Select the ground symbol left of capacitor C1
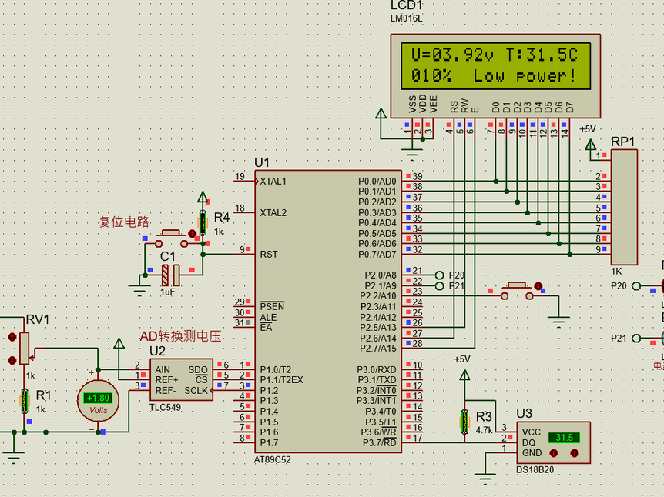Image resolution: width=664 pixels, height=497 pixels. 139,291
